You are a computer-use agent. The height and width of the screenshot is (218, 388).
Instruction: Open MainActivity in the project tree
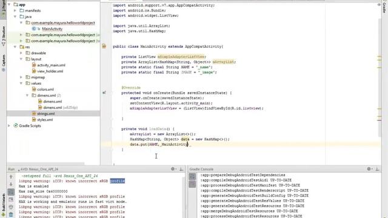tap(52, 29)
